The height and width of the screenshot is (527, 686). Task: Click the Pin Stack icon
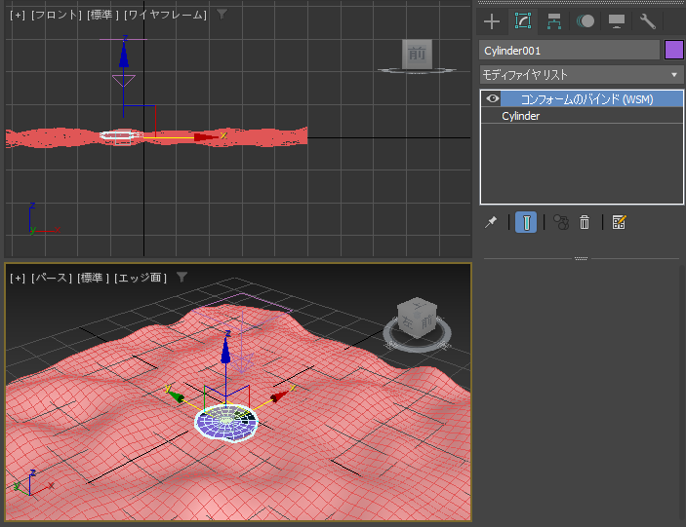point(491,222)
